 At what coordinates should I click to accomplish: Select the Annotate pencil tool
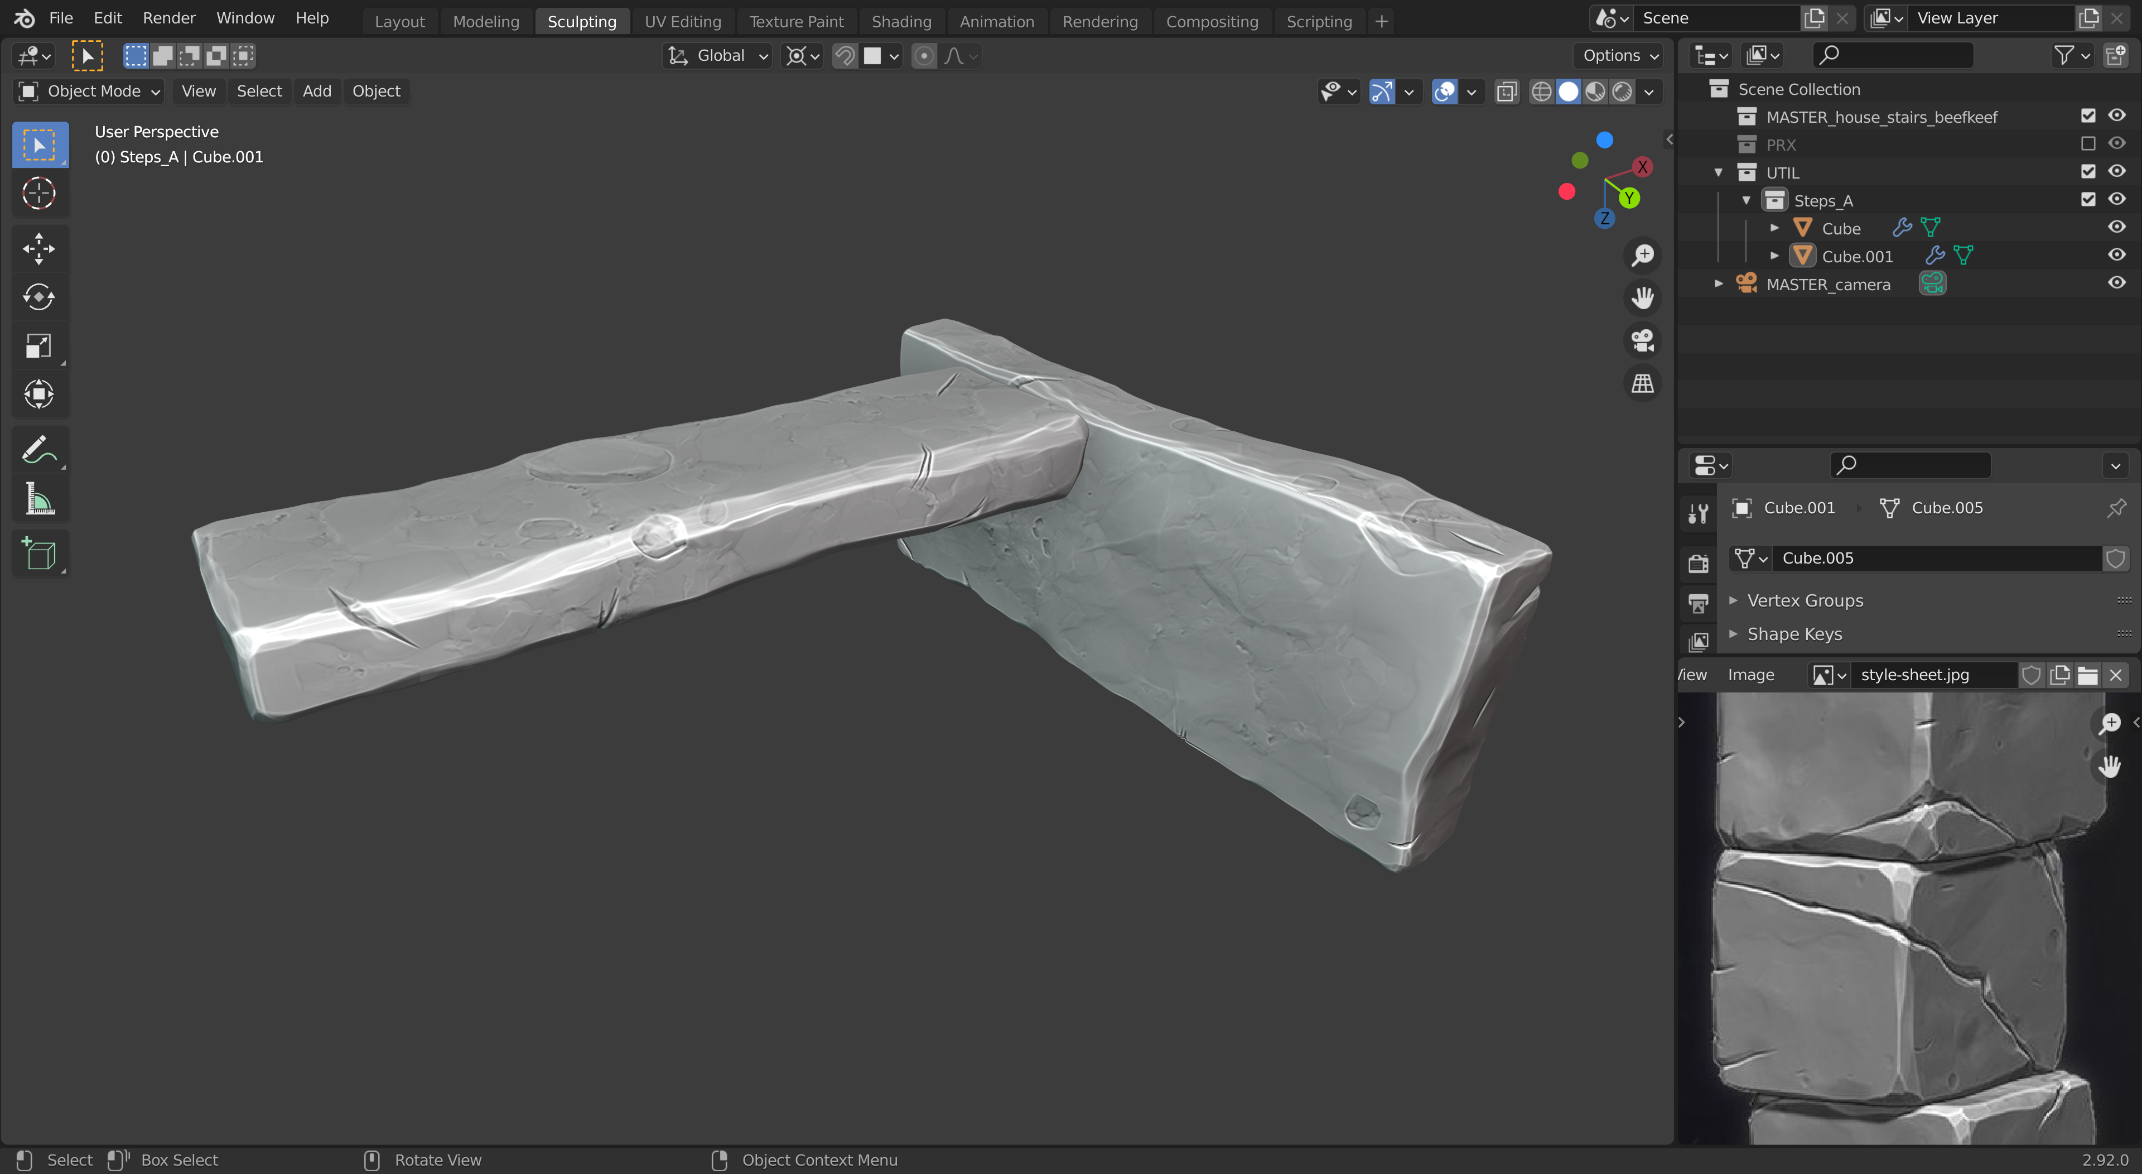tap(38, 450)
